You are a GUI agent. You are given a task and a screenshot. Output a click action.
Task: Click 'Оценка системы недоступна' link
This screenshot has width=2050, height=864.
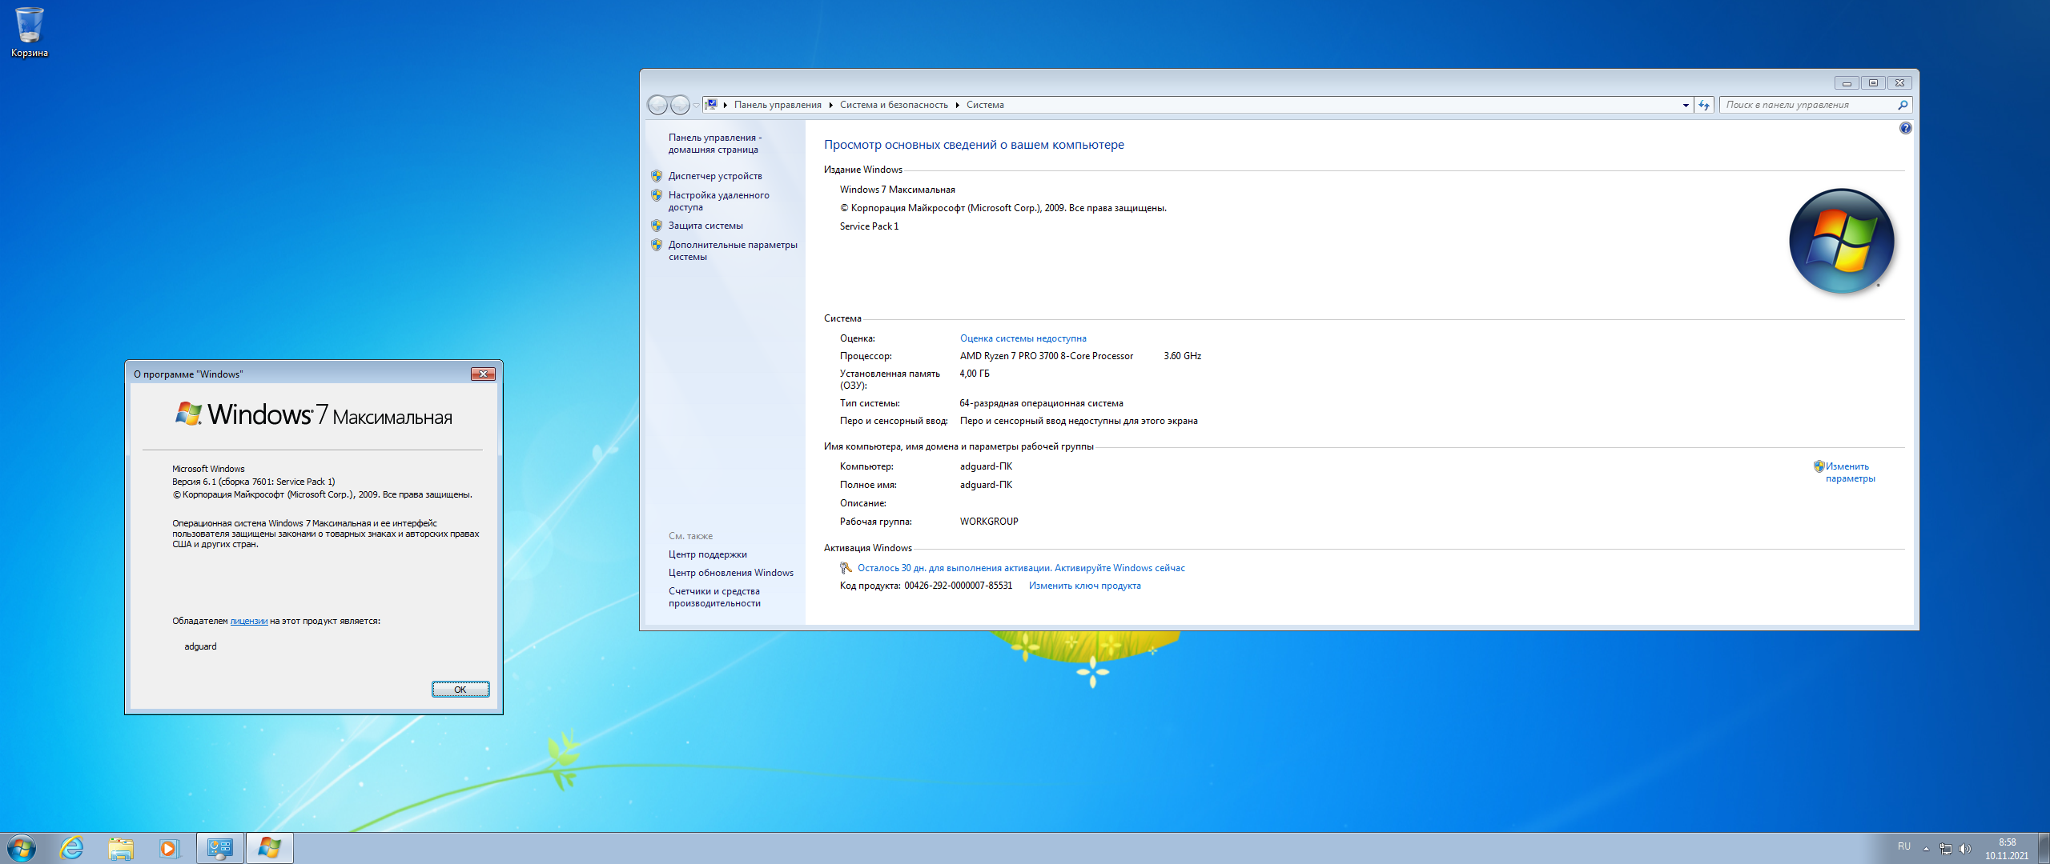pos(1023,338)
